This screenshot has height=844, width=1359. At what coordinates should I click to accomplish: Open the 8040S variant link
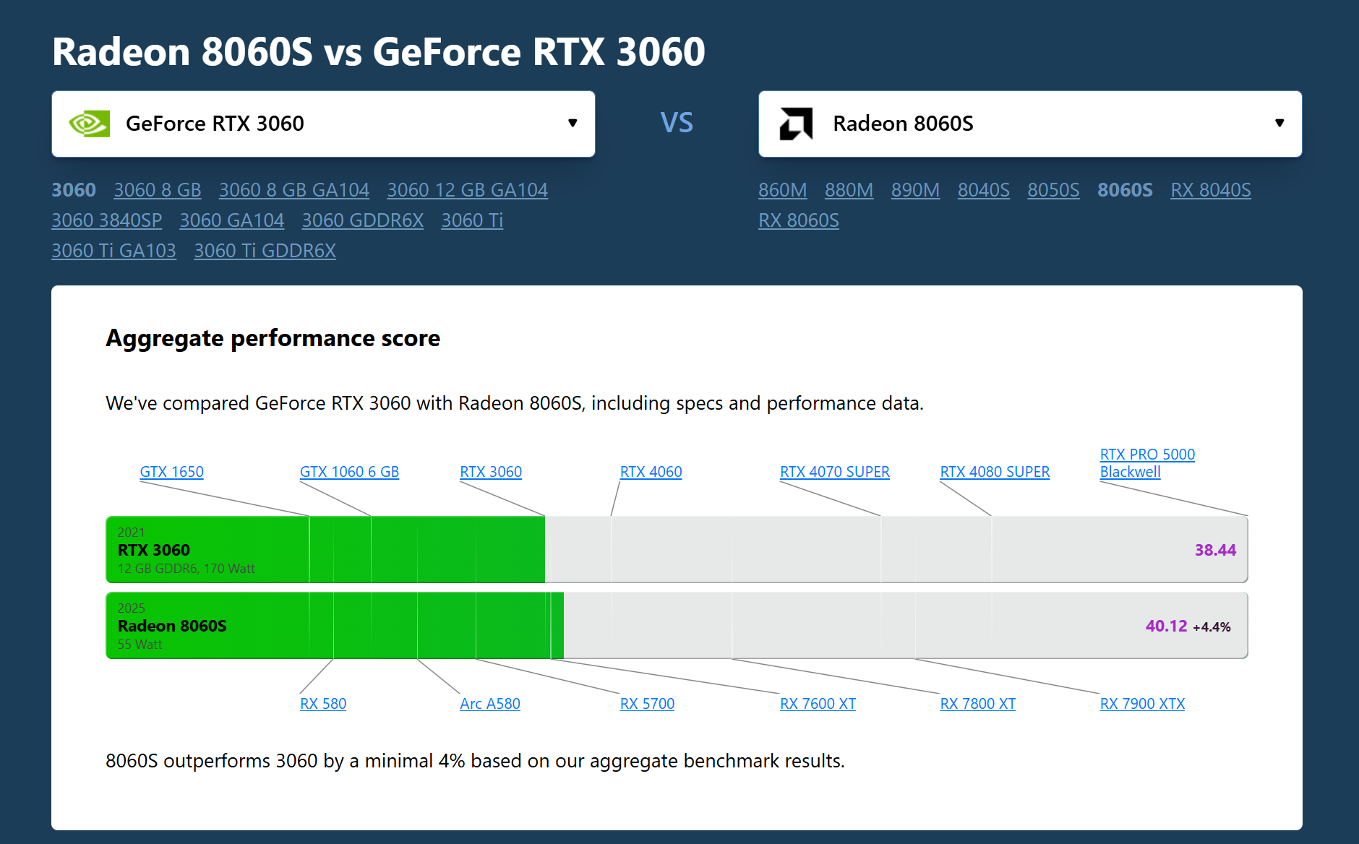click(984, 190)
